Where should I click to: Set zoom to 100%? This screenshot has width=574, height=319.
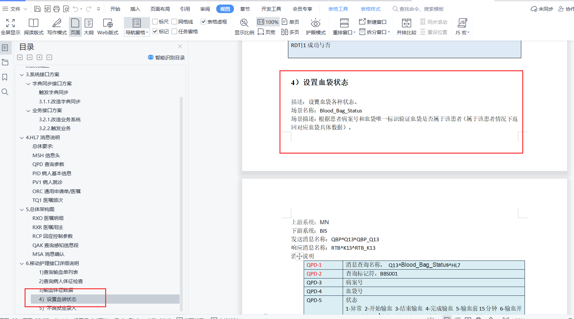click(268, 22)
